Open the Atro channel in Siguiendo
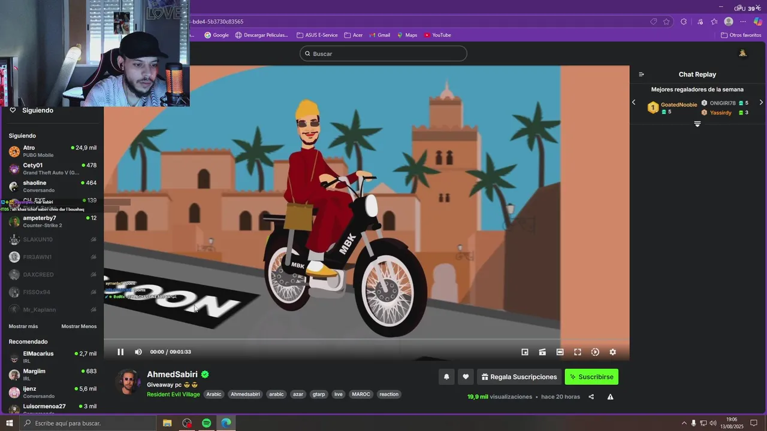This screenshot has height=431, width=767. (x=53, y=151)
